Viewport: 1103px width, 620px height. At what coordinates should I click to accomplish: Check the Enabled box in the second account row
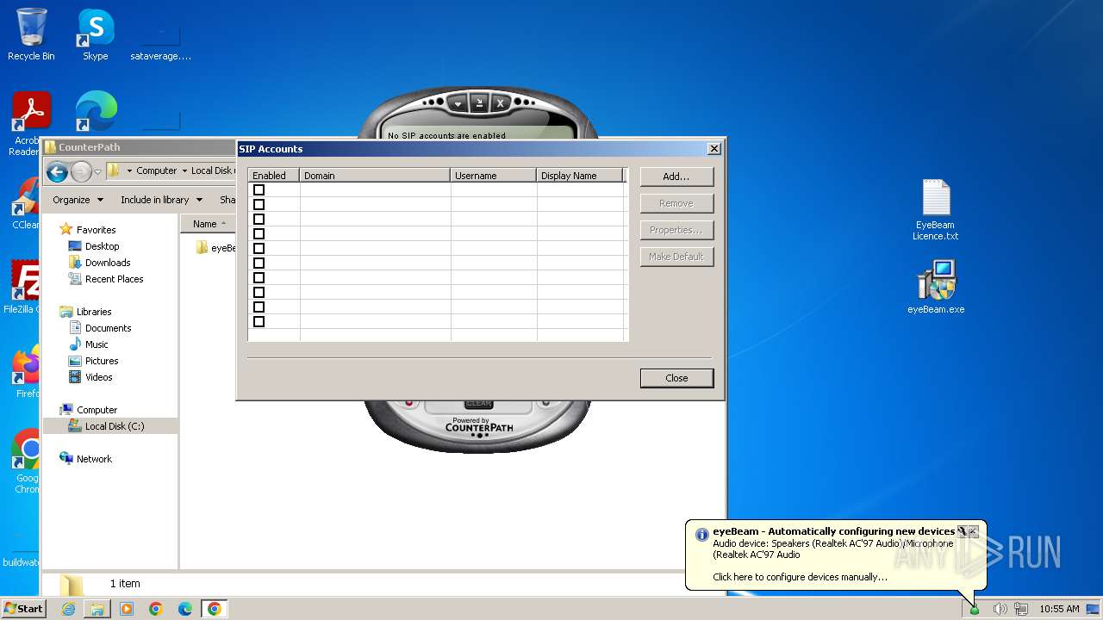click(x=259, y=204)
